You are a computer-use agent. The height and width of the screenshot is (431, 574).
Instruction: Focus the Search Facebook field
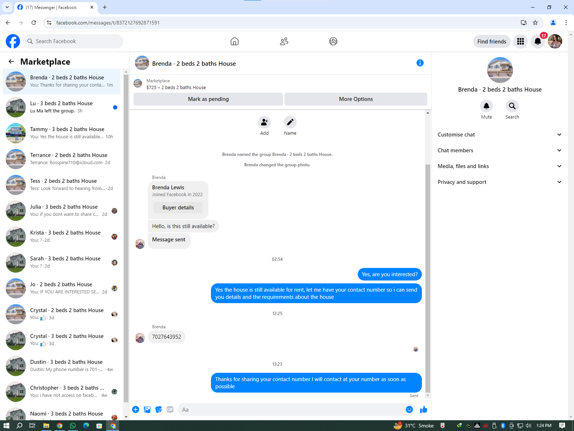73,41
